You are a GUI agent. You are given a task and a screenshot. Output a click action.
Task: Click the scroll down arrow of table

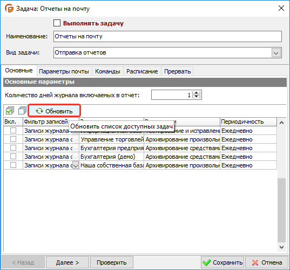pyautogui.click(x=281, y=247)
